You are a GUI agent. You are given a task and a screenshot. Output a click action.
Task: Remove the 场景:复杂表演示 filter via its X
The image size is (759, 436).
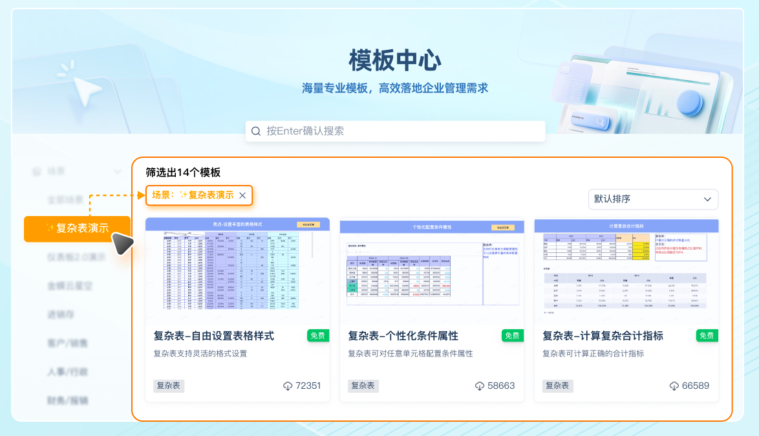click(242, 196)
